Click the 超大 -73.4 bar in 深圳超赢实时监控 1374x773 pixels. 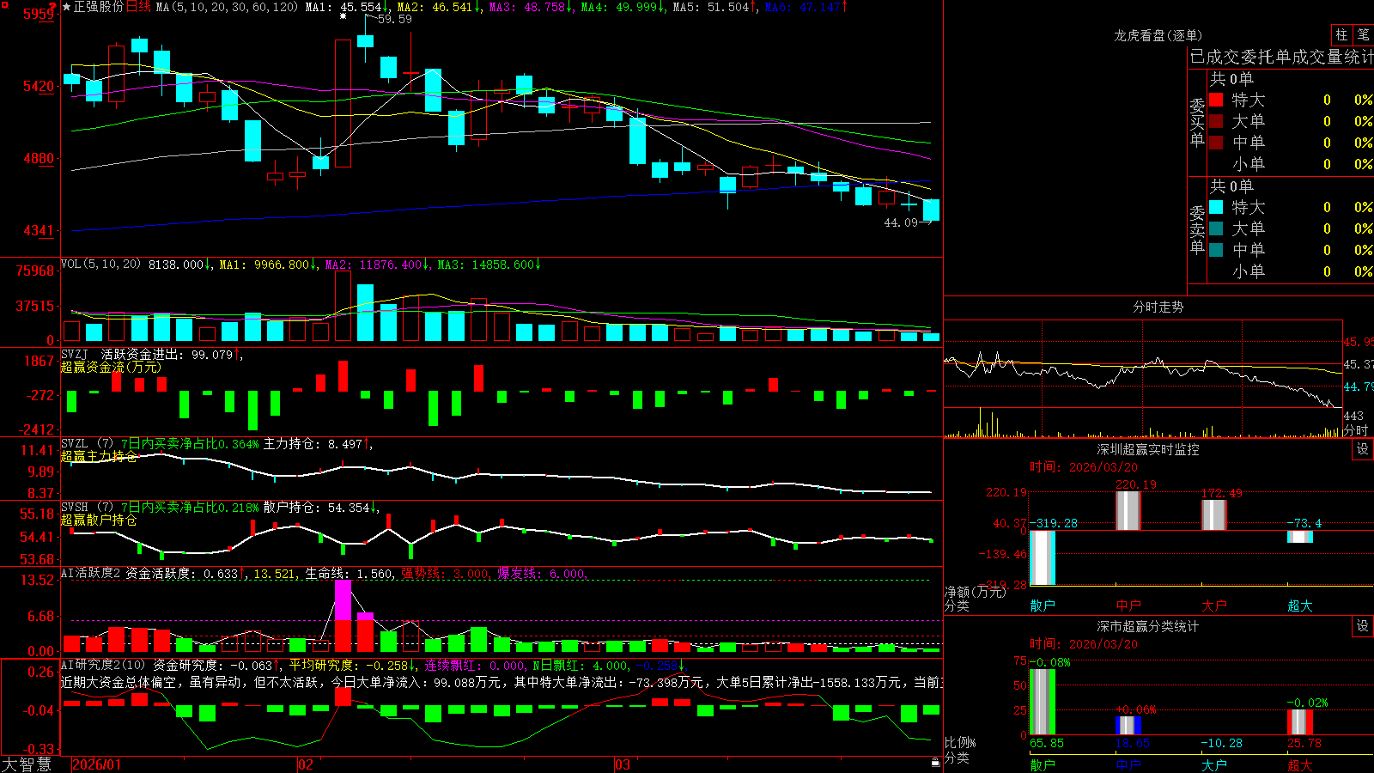pos(1300,537)
